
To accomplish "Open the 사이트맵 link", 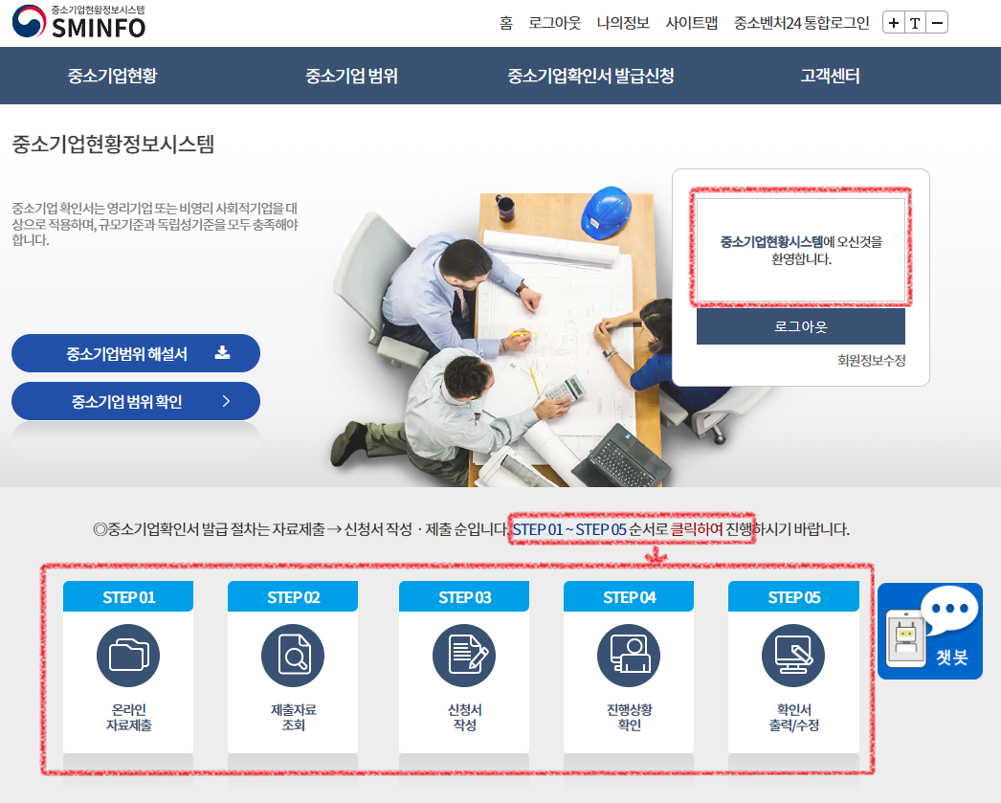I will click(x=691, y=23).
